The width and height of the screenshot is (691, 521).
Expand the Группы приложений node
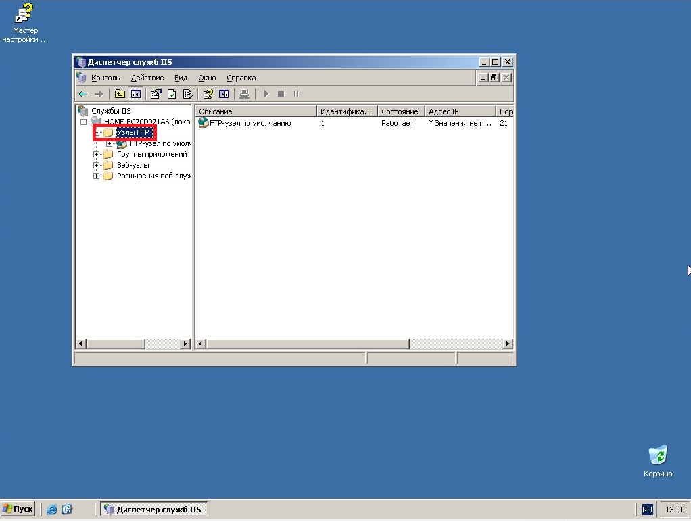(96, 154)
